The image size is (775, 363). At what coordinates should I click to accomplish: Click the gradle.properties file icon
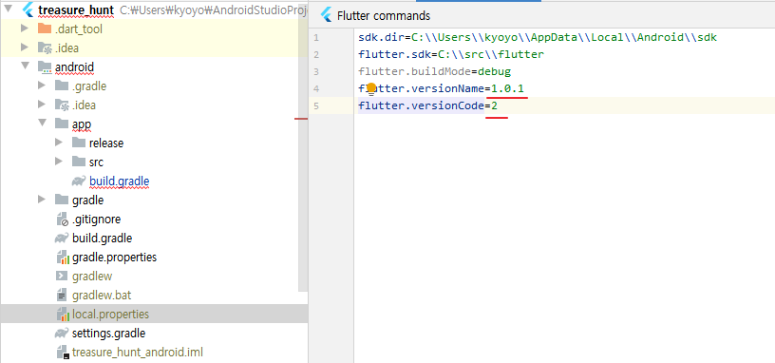[x=63, y=258]
